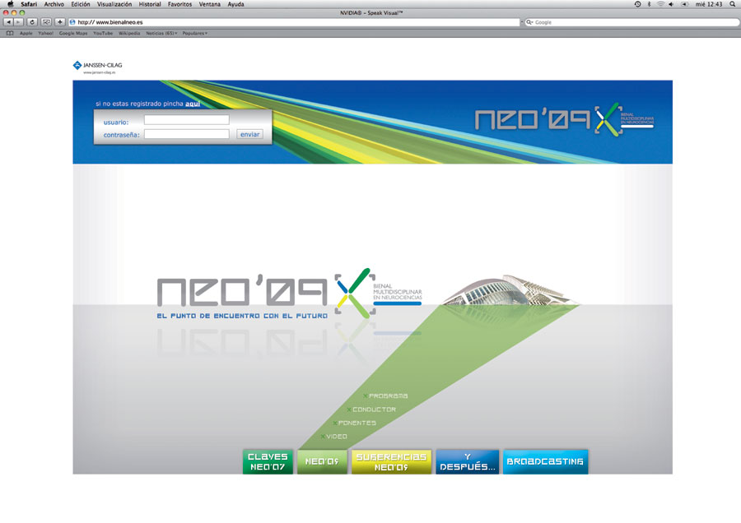Open the Broadcasting section
The image size is (741, 523).
pos(545,461)
